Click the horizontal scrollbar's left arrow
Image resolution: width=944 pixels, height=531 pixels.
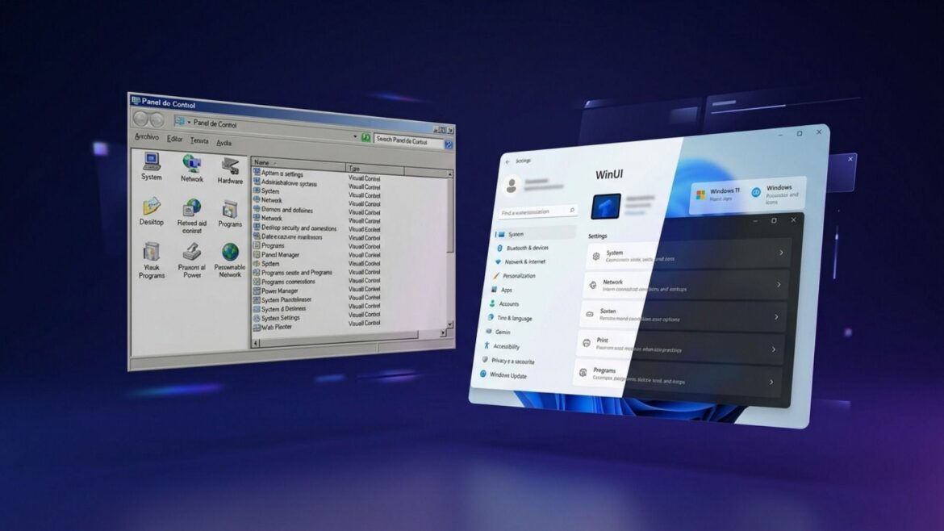255,343
